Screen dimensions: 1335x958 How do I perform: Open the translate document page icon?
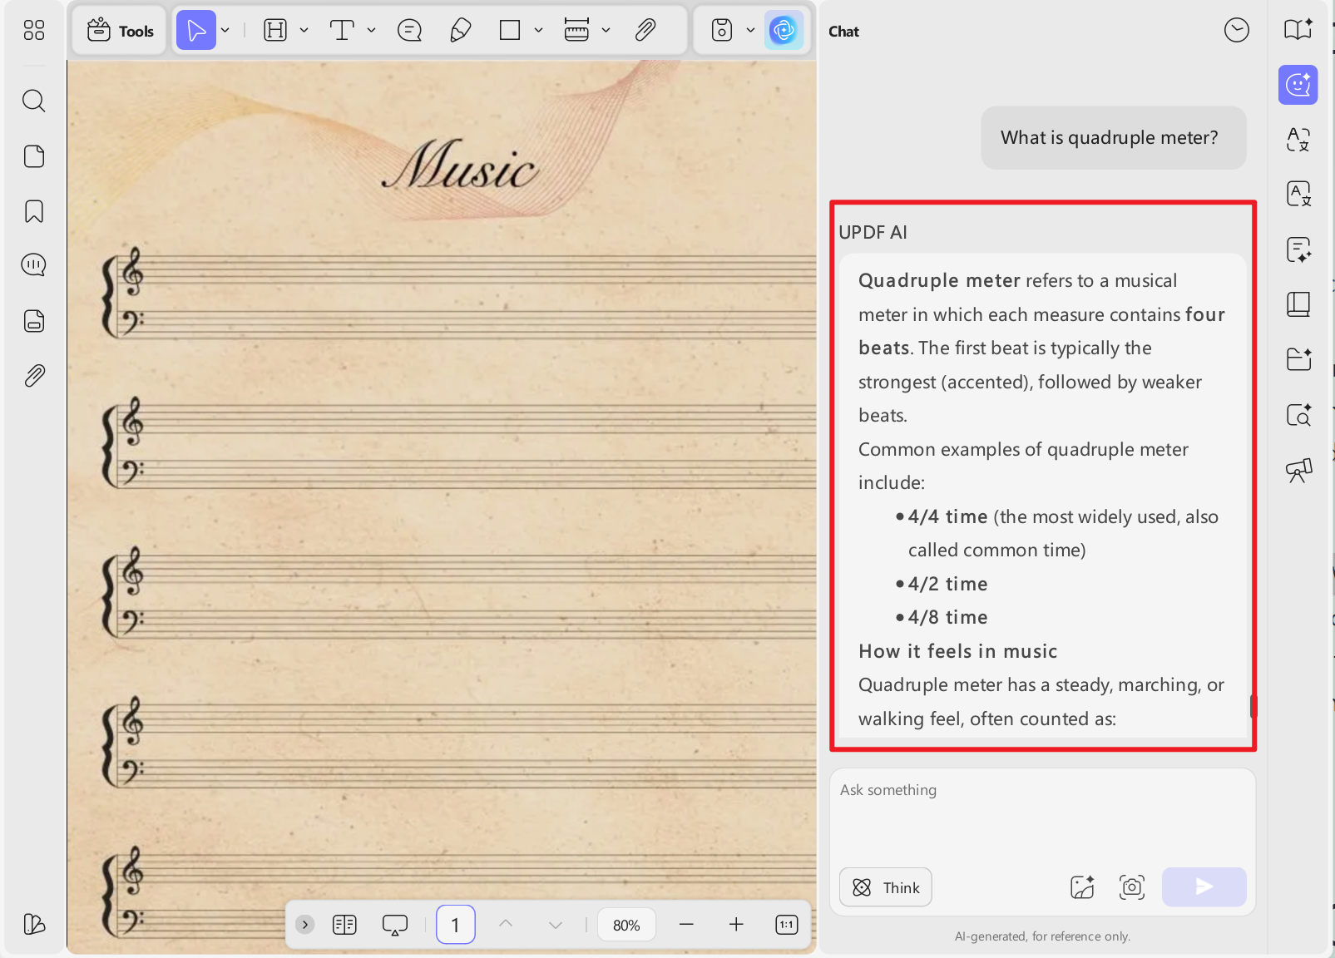coord(1298,195)
